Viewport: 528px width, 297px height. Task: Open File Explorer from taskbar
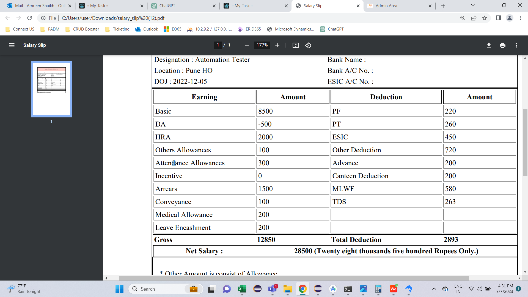[288, 289]
